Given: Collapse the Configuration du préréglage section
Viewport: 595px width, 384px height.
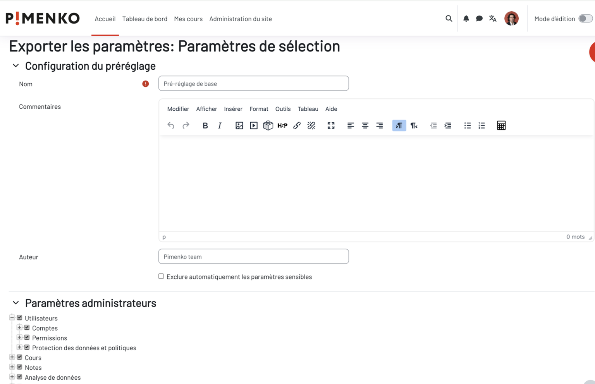Looking at the screenshot, I should [15, 65].
